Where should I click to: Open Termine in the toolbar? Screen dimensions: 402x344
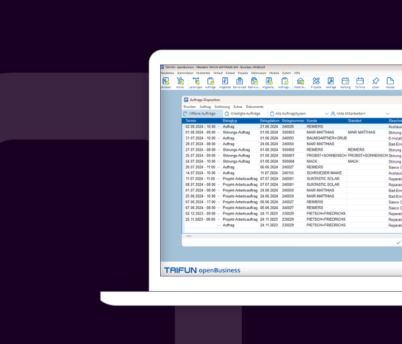click(360, 82)
